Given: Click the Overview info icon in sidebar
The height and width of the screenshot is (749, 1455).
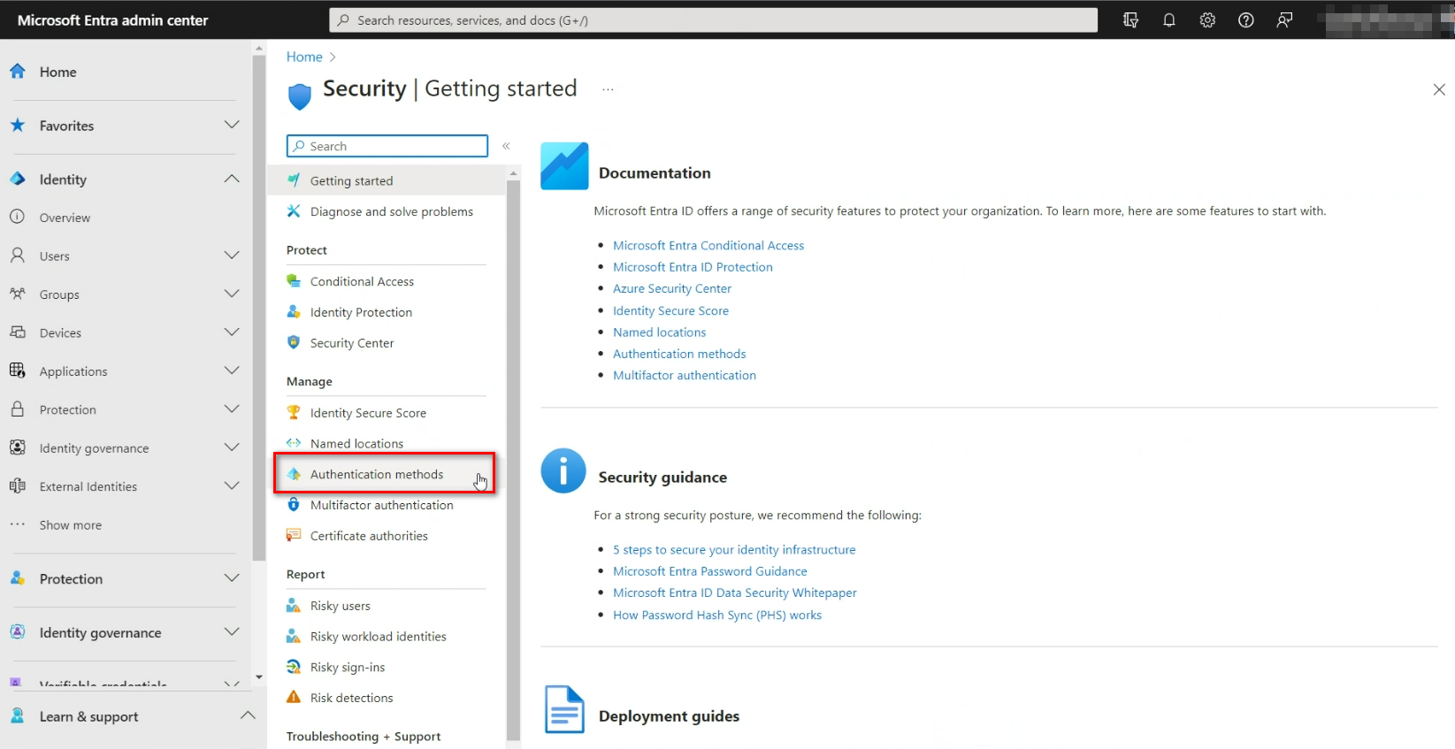Looking at the screenshot, I should [x=17, y=217].
